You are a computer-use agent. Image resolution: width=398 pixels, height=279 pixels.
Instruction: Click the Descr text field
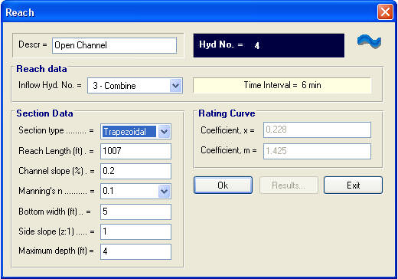tap(114, 45)
